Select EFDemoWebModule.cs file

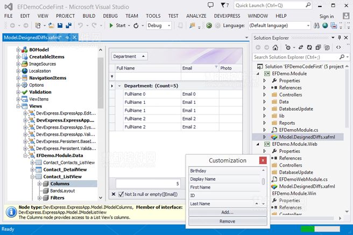point(303,179)
